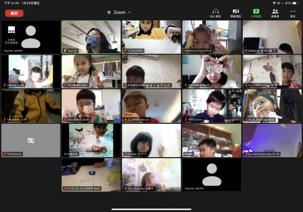This screenshot has height=212, width=303.
Task: Click the 1E7sherwyn camera-off icon
Action: click(31, 140)
